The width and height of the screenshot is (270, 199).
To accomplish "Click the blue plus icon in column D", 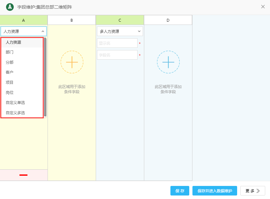I will 168,62.
